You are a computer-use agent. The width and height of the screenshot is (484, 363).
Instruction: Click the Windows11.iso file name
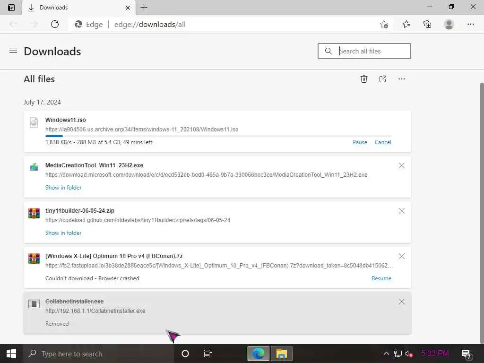pos(65,120)
